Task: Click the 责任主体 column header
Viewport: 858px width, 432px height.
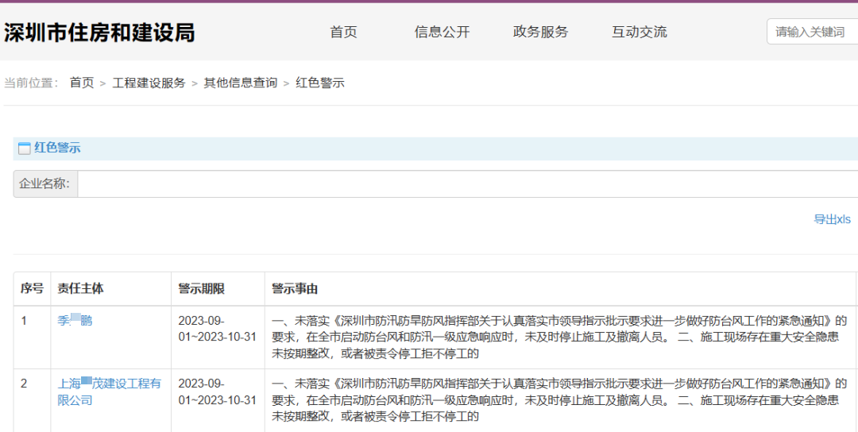Action: [110, 289]
